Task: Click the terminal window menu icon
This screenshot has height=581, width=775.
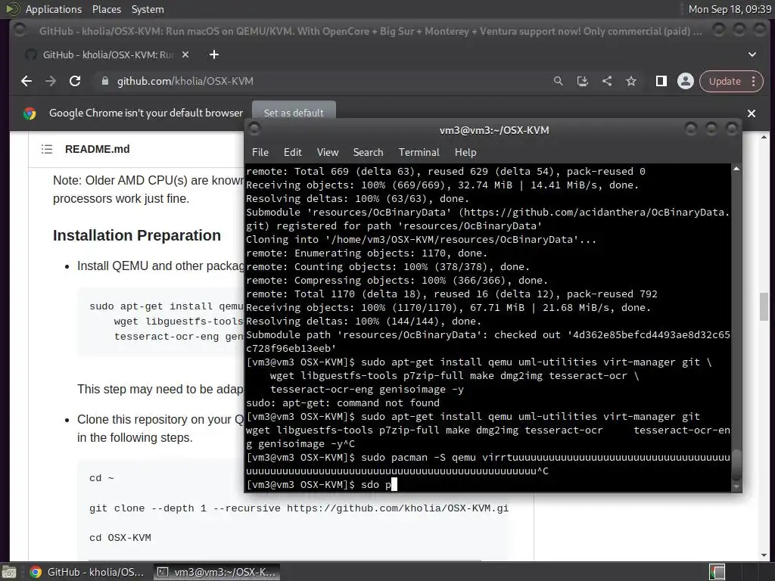Action: click(254, 129)
